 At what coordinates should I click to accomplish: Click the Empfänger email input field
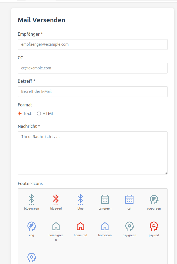tap(92, 44)
